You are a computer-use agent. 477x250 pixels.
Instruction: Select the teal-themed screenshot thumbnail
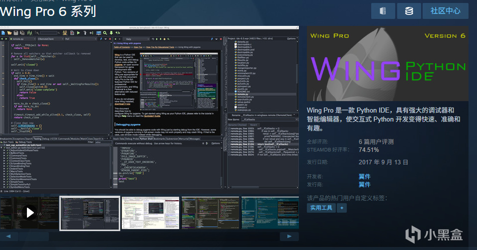pos(270,213)
